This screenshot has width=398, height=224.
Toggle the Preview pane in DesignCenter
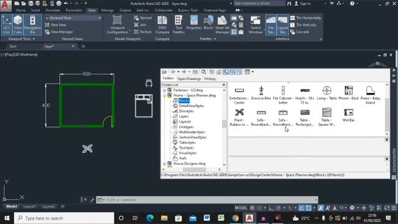point(233,72)
